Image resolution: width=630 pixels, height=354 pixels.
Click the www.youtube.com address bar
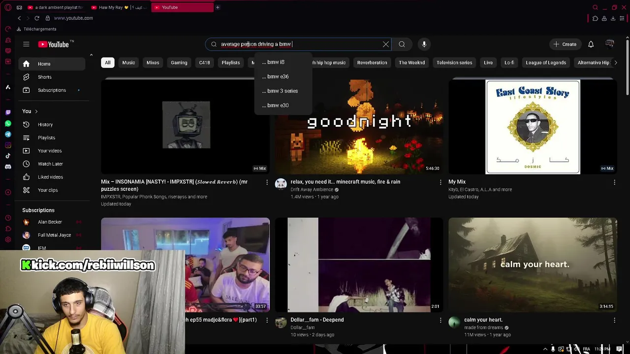coord(73,18)
